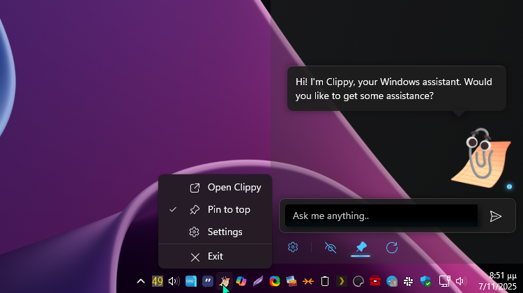This screenshot has height=293, width=523.
Task: Open the speaker icon beside the clock
Action: [x=461, y=281]
